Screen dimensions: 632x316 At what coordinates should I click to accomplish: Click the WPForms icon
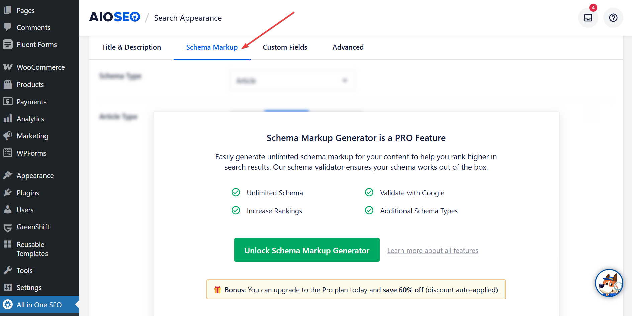7,153
